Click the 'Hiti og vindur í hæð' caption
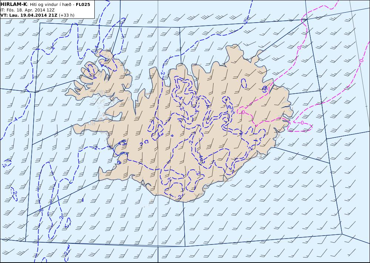This screenshot has height=263, width=370. tap(50, 5)
